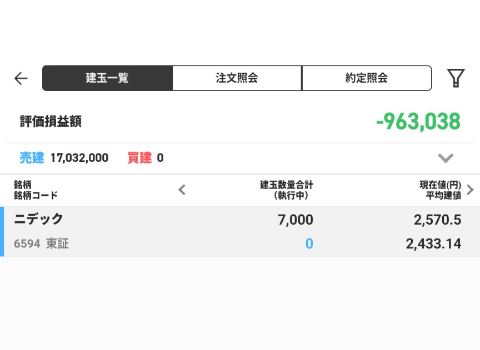Open the funnel filter icon
Image resolution: width=480 pixels, height=350 pixels.
coord(456,78)
